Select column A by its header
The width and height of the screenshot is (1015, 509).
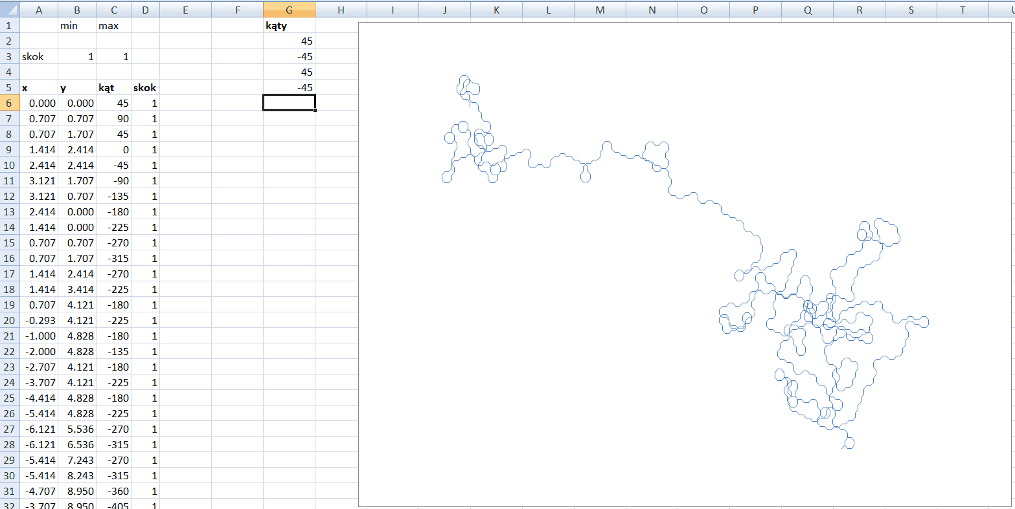point(38,9)
